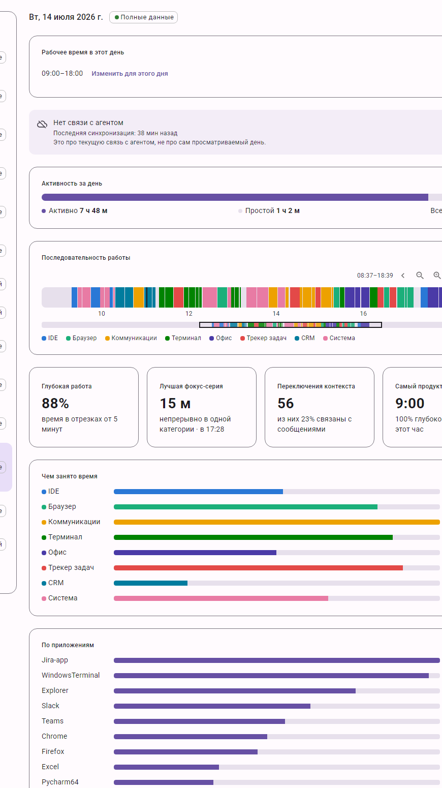Click the zoom out magnifier on timeline
442x788 pixels.
coord(420,275)
